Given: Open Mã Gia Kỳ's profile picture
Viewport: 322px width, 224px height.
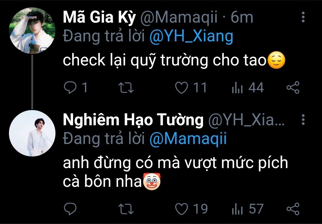Looking at the screenshot, I should pos(32,31).
